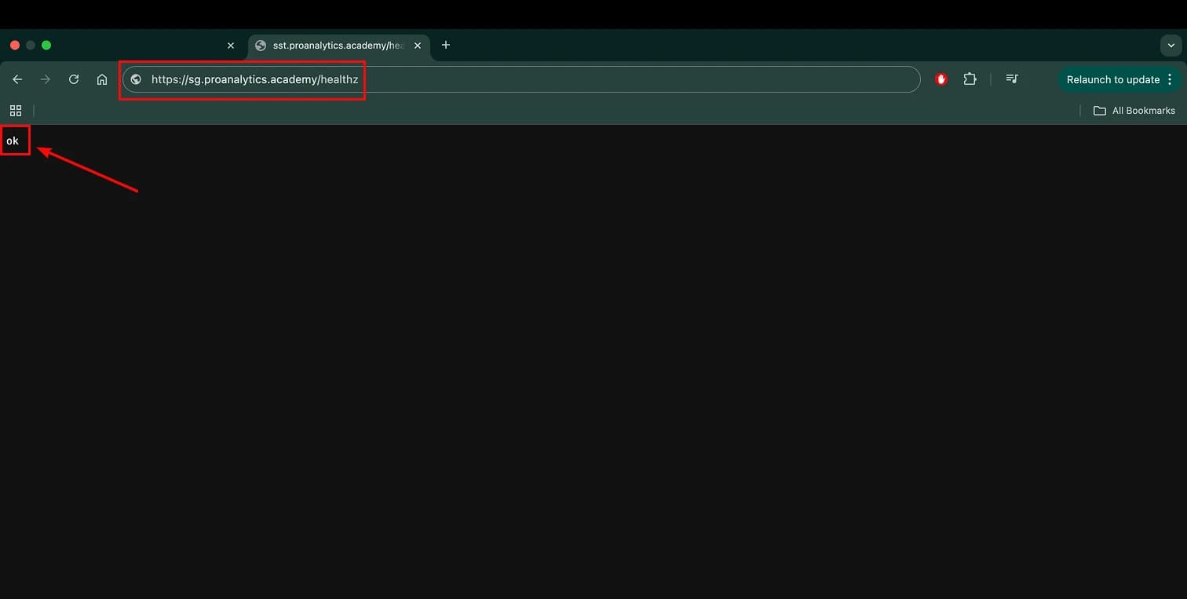This screenshot has height=599, width=1187.
Task: Expand the tab search chevron
Action: (1171, 46)
